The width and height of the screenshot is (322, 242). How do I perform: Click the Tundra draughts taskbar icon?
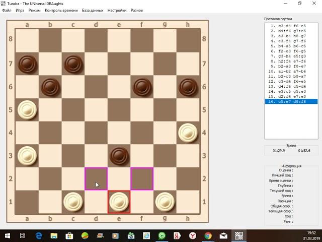pos(239,235)
